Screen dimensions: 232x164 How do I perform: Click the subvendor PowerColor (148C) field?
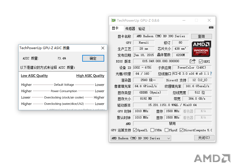[192, 67]
